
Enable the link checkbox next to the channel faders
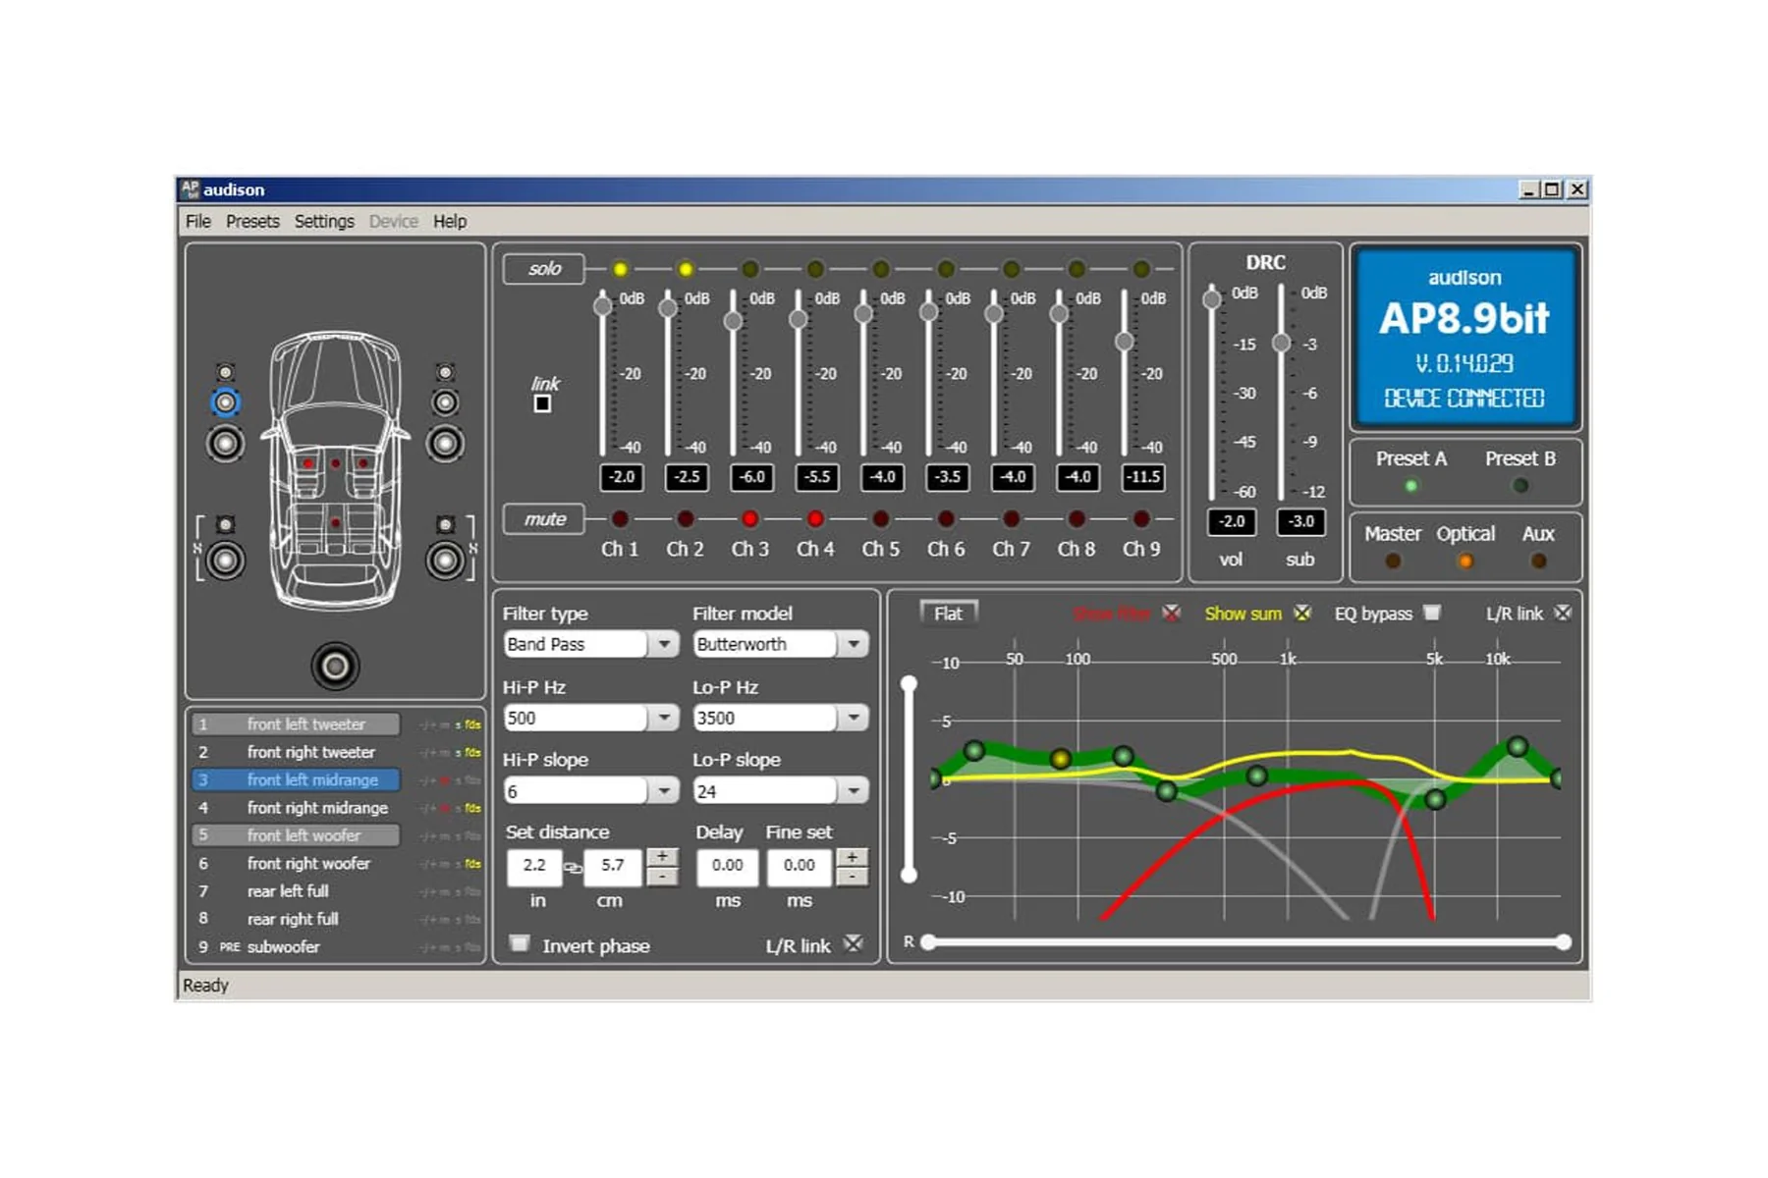[541, 405]
